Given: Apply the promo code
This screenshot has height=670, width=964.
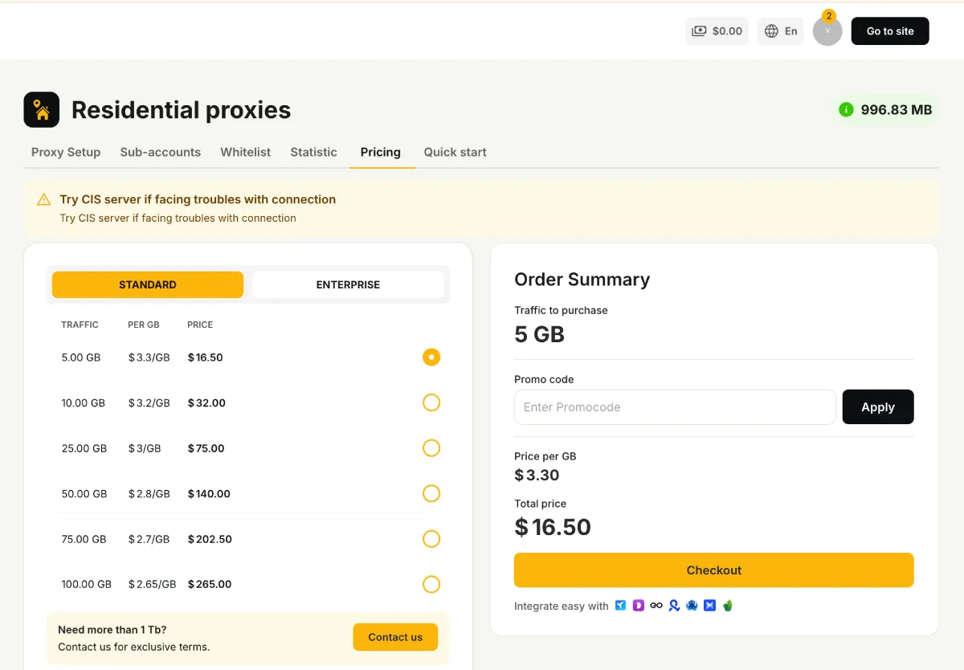Looking at the screenshot, I should pyautogui.click(x=878, y=407).
